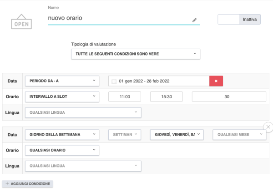Open the GIOVEDÌ, VENERDÌ days dropdown
Viewport: 273px width, 192px height.
coord(177,135)
